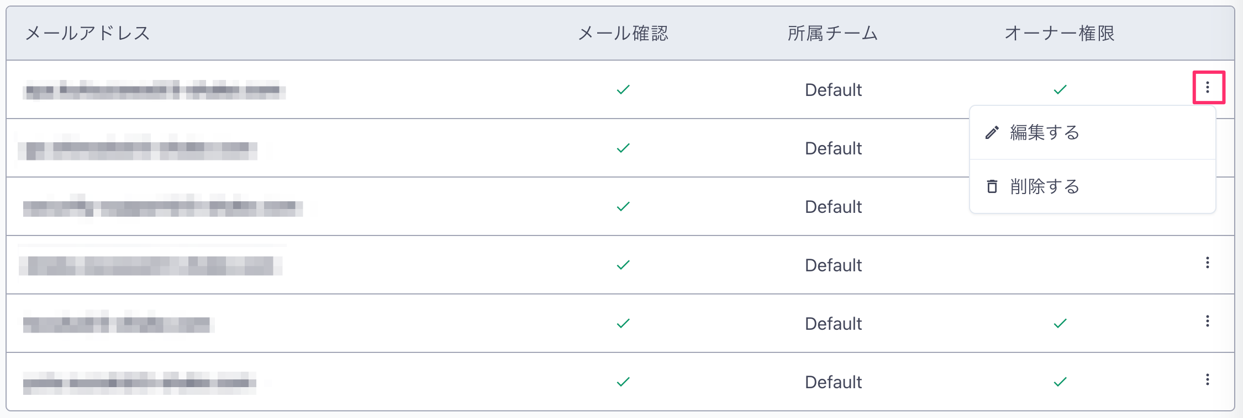Click the trash icon beside 削除する
Viewport: 1243px width, 418px height.
click(992, 186)
